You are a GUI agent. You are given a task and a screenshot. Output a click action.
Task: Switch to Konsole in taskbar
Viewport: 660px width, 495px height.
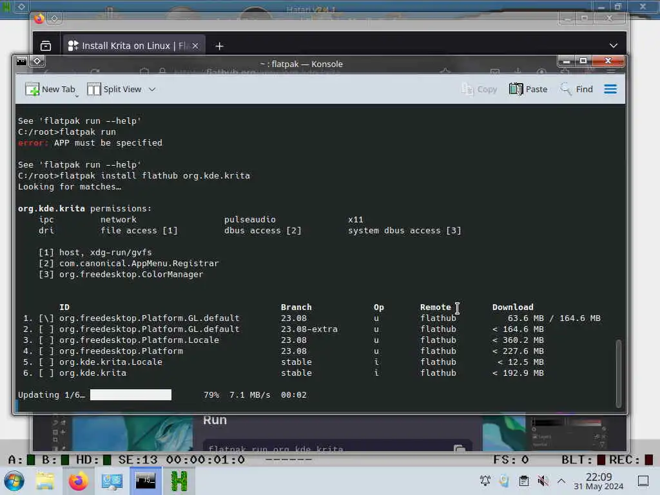145,480
